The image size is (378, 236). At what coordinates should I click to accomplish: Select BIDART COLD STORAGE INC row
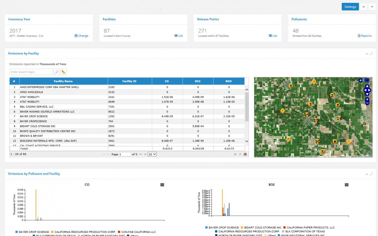127,126
